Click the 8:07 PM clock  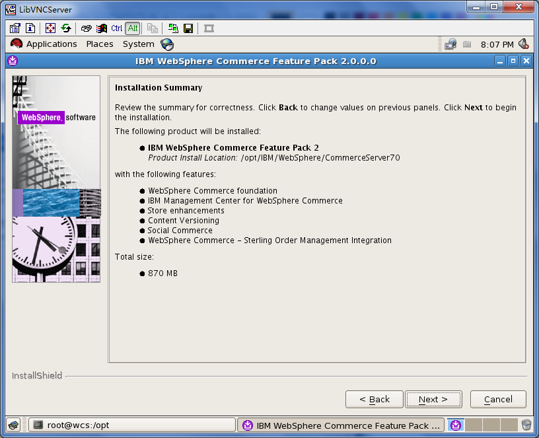coord(497,45)
